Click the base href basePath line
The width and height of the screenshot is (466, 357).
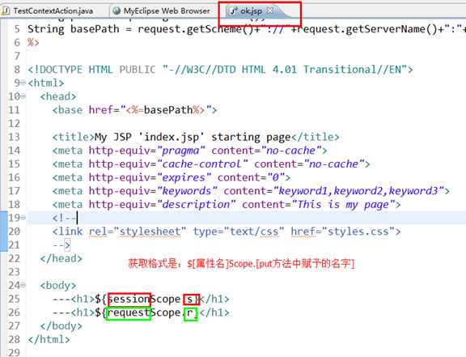pyautogui.click(x=134, y=110)
